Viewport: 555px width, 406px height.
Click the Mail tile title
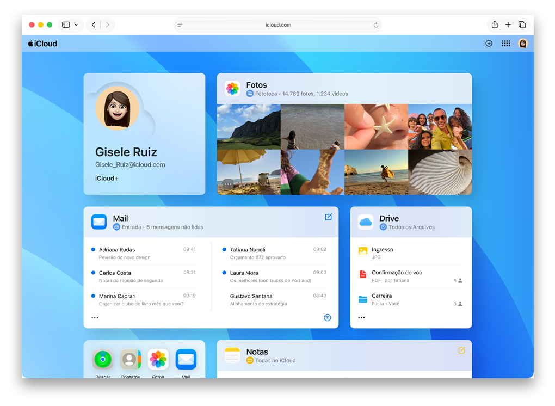120,218
